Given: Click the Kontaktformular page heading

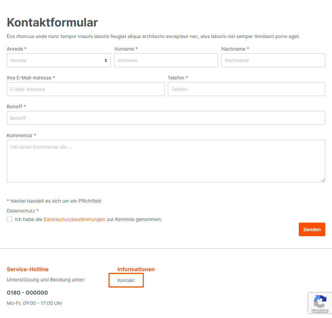Looking at the screenshot, I should tap(52, 22).
